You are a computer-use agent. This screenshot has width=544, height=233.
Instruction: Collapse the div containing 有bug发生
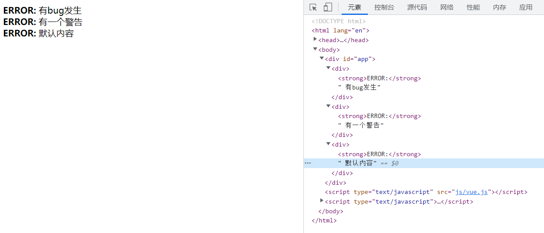click(328, 68)
